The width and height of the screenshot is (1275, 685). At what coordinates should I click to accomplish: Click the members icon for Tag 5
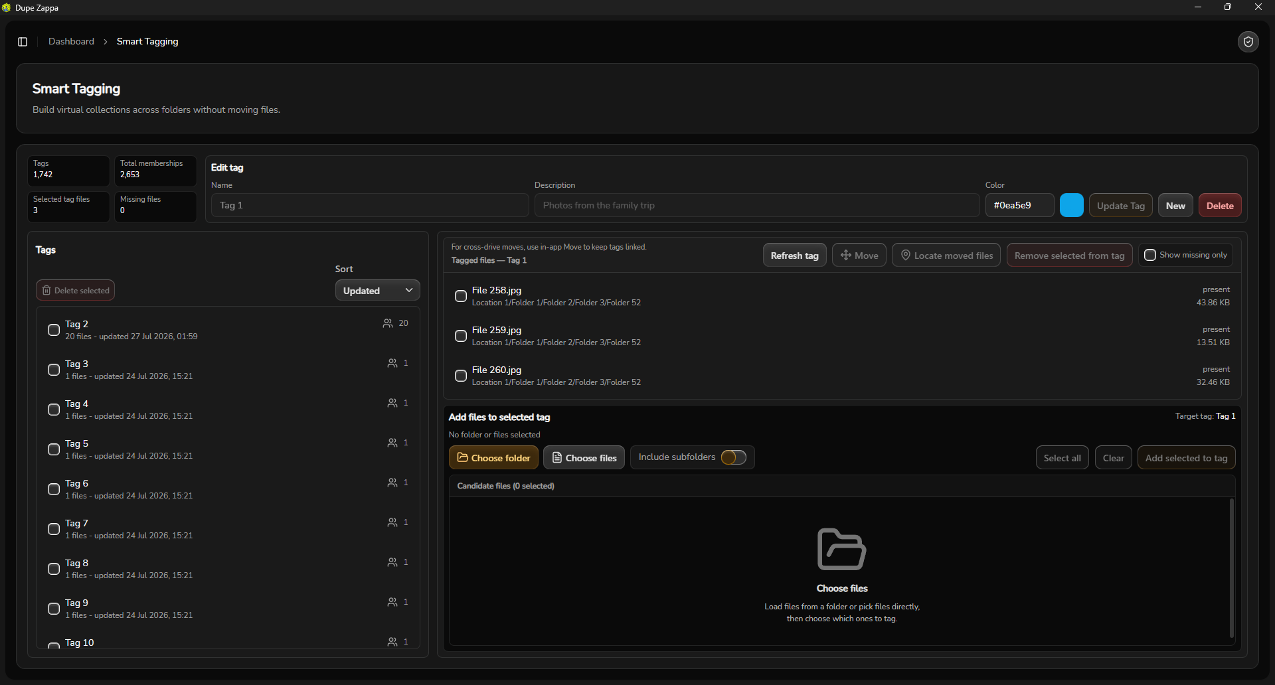coord(392,443)
